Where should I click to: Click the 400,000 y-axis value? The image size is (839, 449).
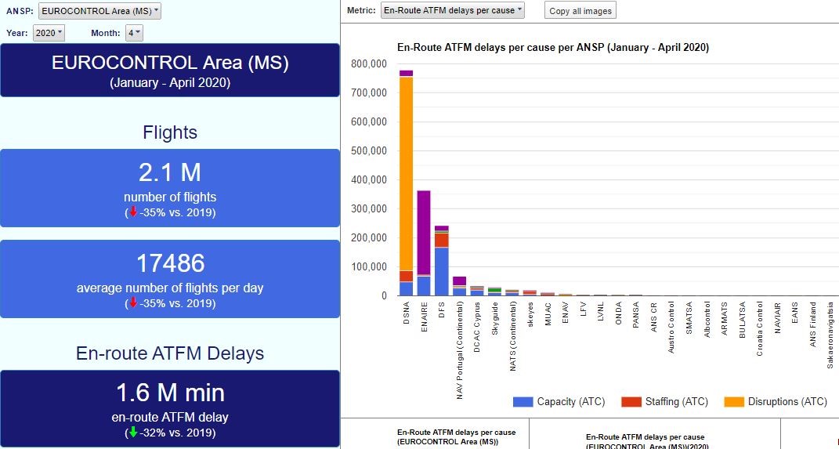click(x=369, y=179)
